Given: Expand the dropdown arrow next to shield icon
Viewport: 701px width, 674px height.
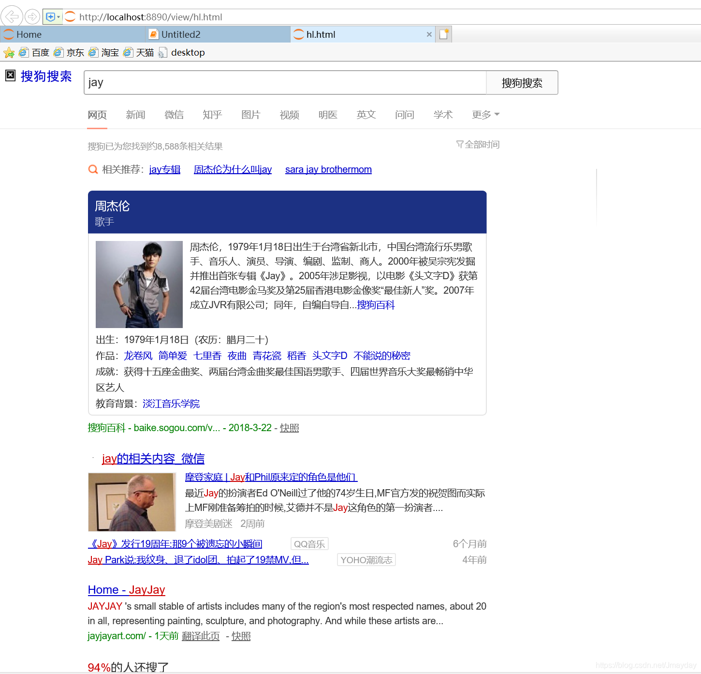Looking at the screenshot, I should pyautogui.click(x=59, y=17).
